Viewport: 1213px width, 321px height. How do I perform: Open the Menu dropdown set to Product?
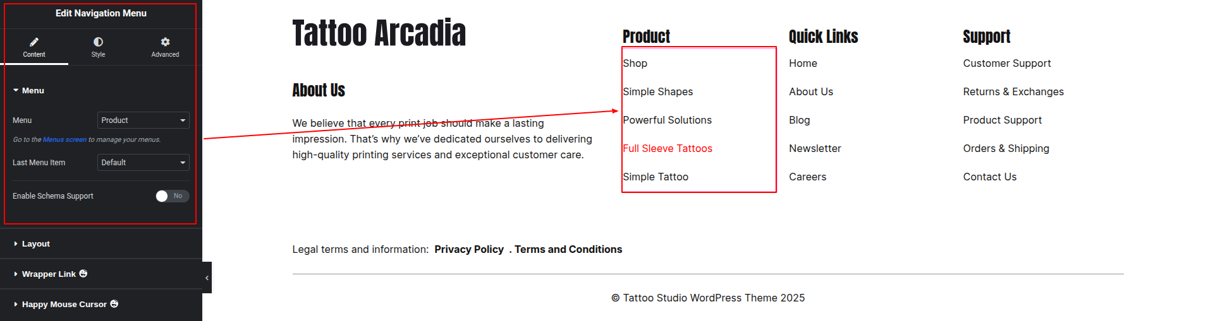click(143, 120)
